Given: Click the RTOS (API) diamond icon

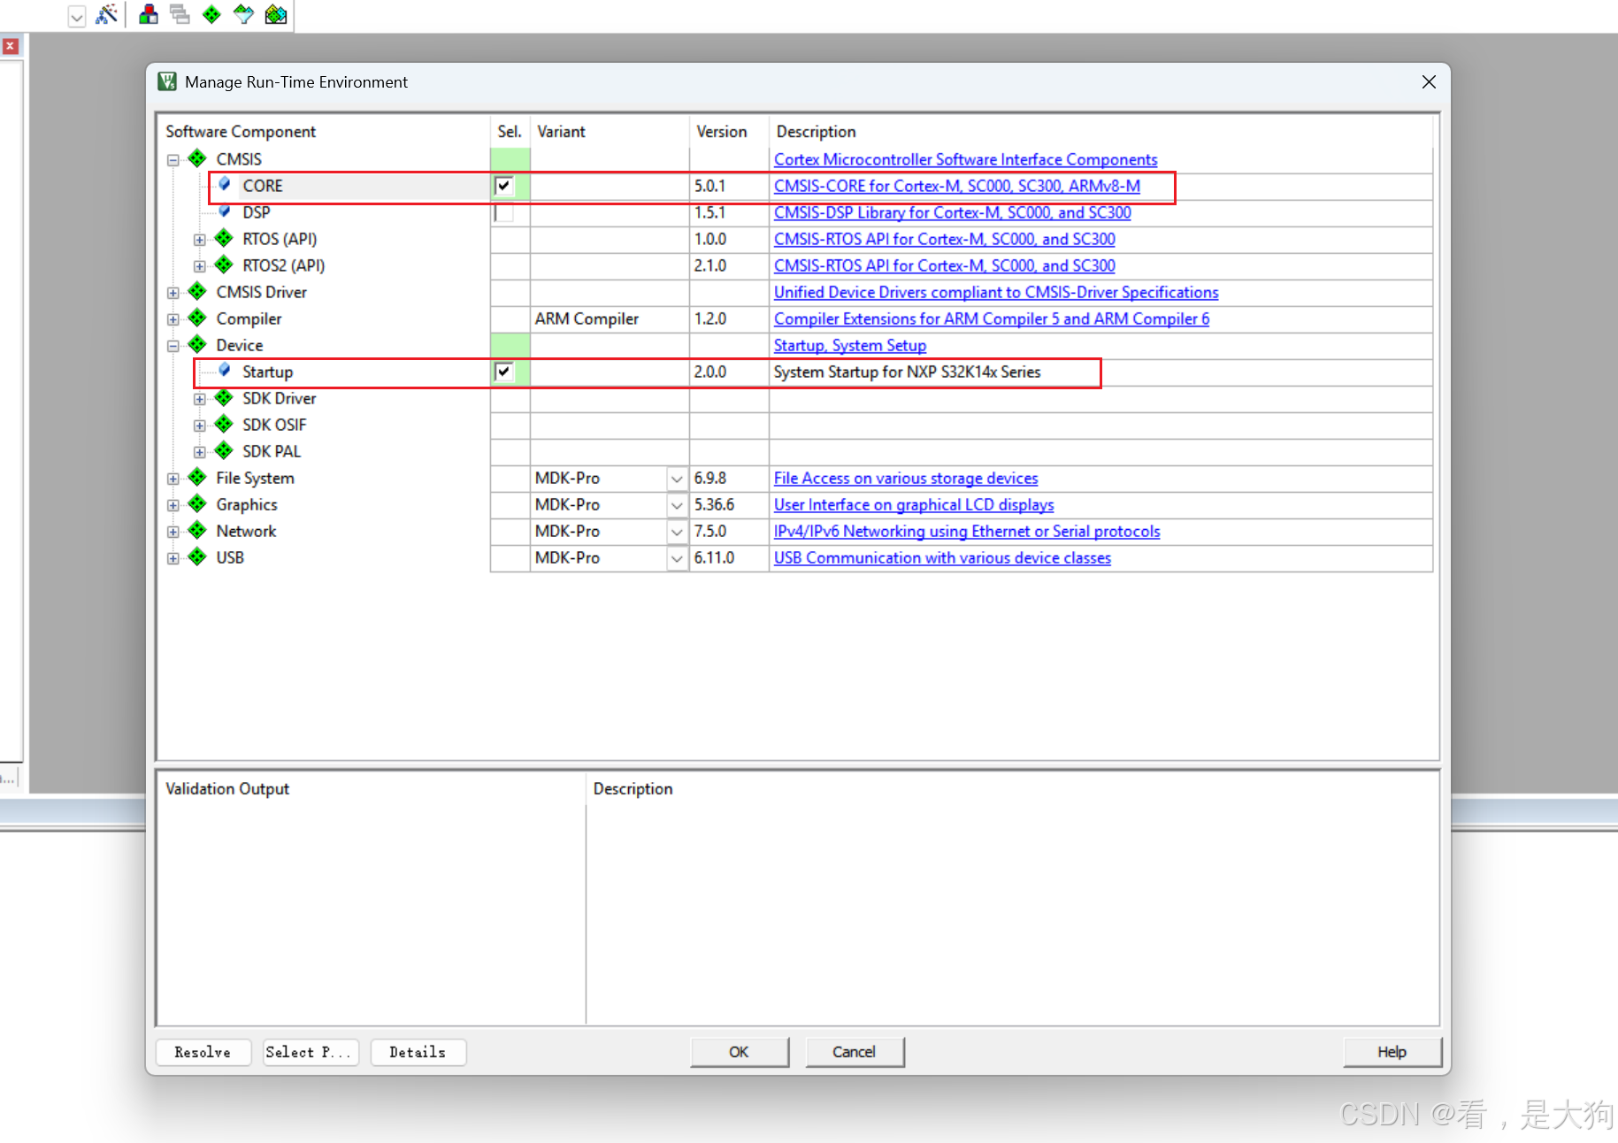Looking at the screenshot, I should point(224,238).
